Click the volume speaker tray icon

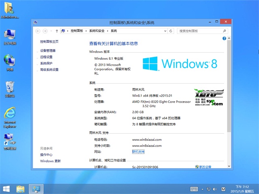[x=214, y=189]
